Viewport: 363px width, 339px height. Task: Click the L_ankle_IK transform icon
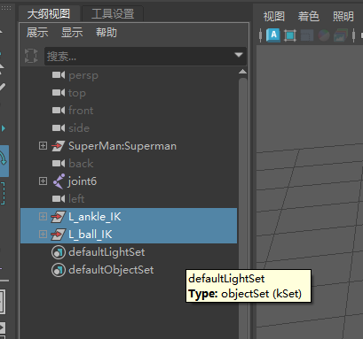[59, 217]
